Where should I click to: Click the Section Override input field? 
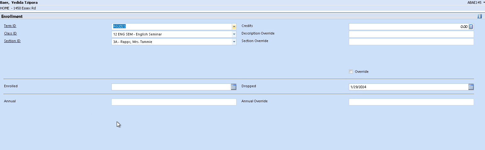click(411, 42)
